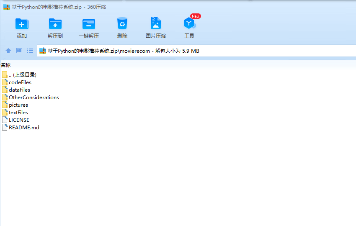This screenshot has height=226, width=356.
Task: Click the 添加 (Add) toolbar icon
Action: point(22,23)
